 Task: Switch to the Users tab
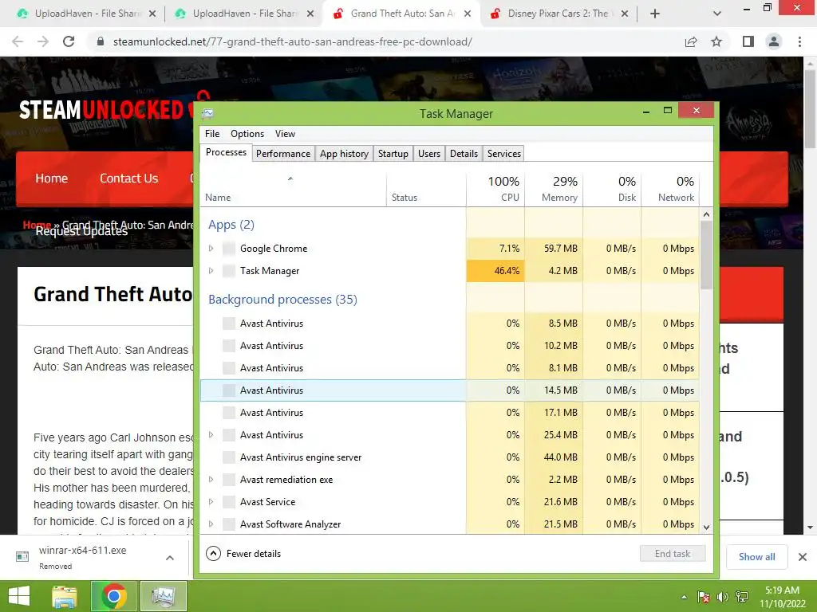(x=428, y=154)
